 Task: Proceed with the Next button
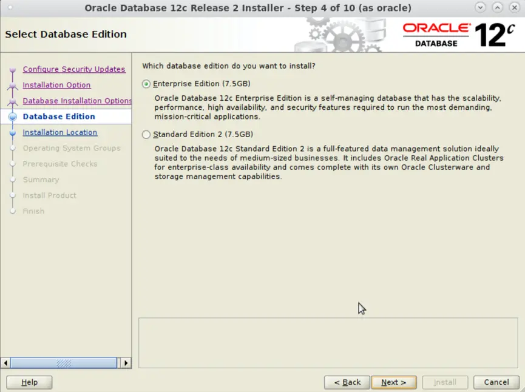[394, 382]
